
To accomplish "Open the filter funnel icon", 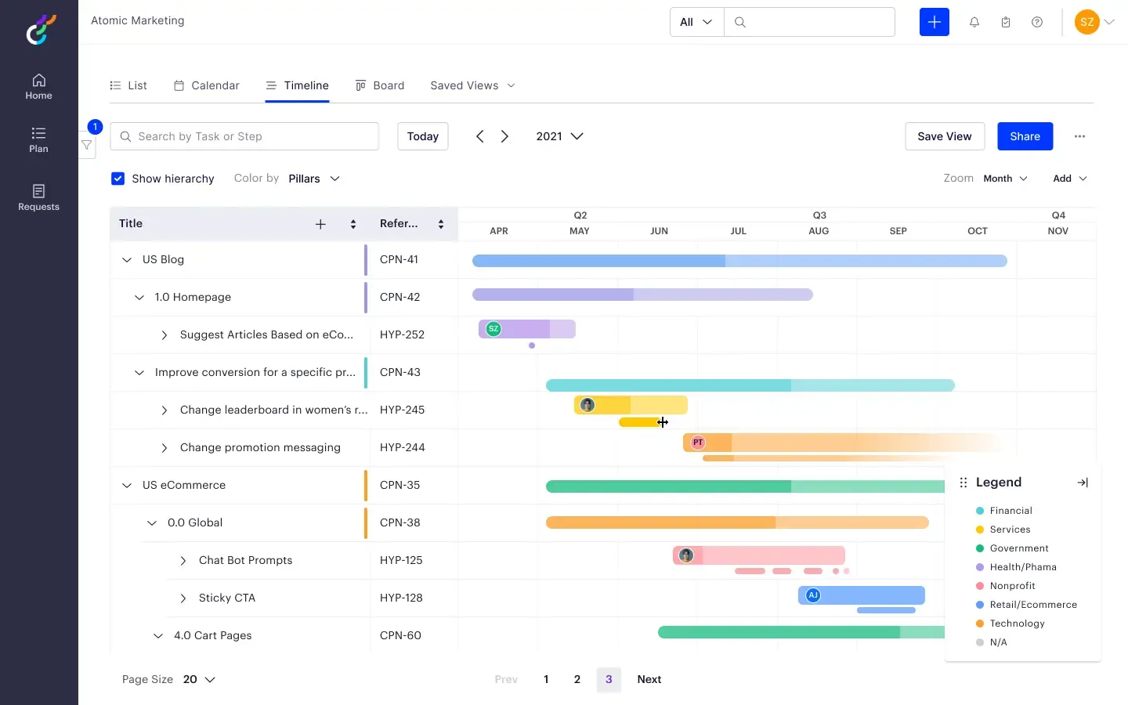I will click(87, 145).
